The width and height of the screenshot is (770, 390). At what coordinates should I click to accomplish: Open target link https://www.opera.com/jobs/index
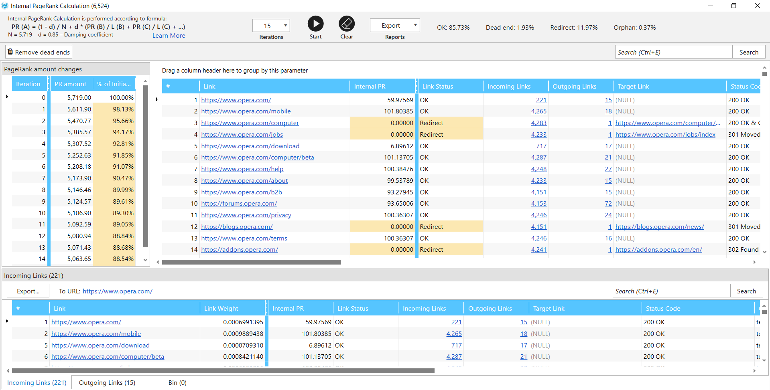[665, 135]
